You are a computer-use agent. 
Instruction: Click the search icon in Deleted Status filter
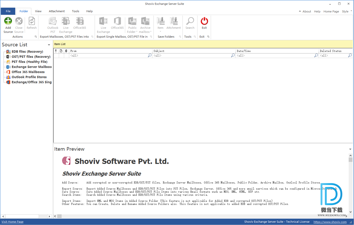350,55
